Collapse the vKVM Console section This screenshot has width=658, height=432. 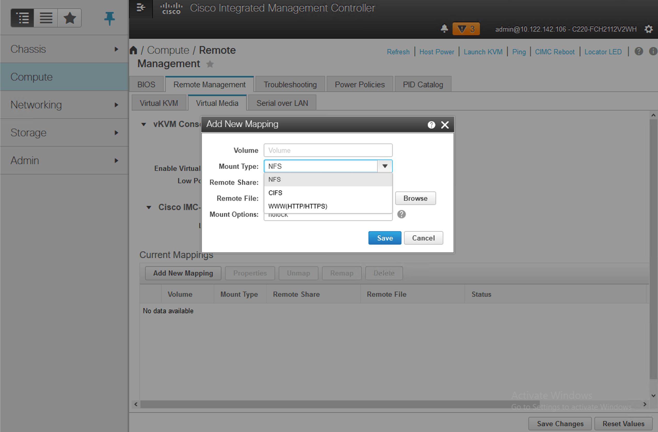click(143, 124)
